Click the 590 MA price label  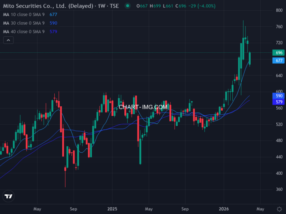point(279,96)
